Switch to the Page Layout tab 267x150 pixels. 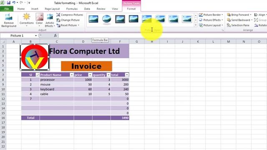tap(52, 9)
